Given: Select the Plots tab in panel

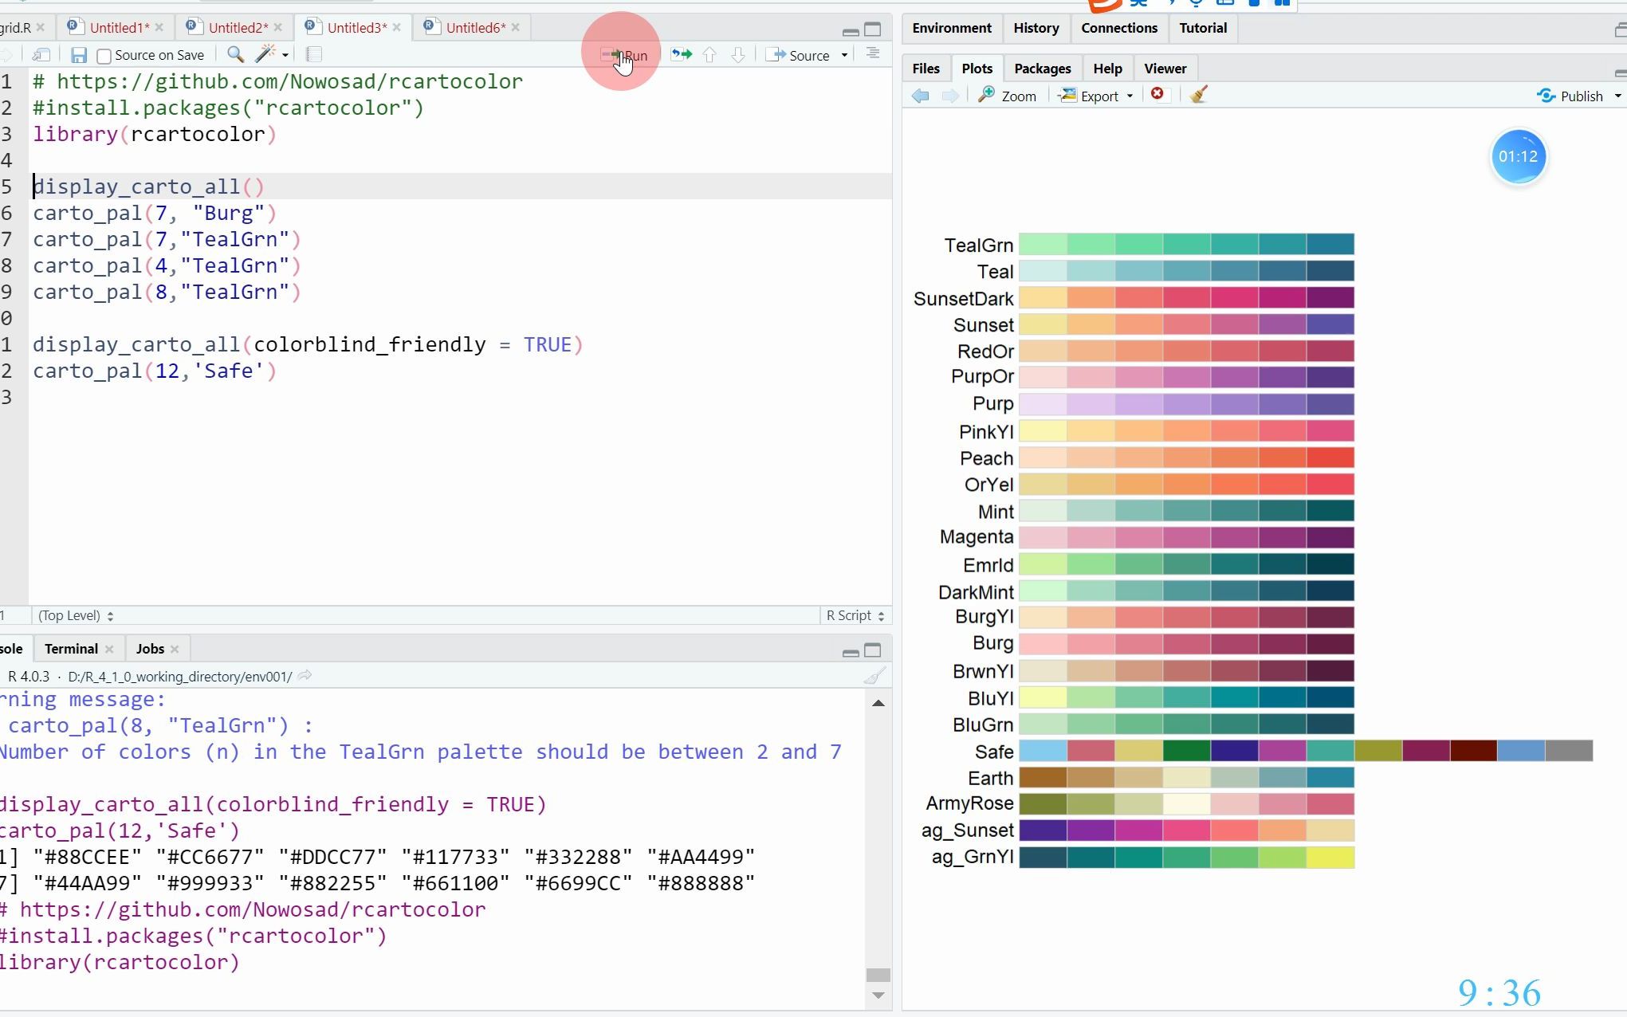Looking at the screenshot, I should [x=976, y=68].
